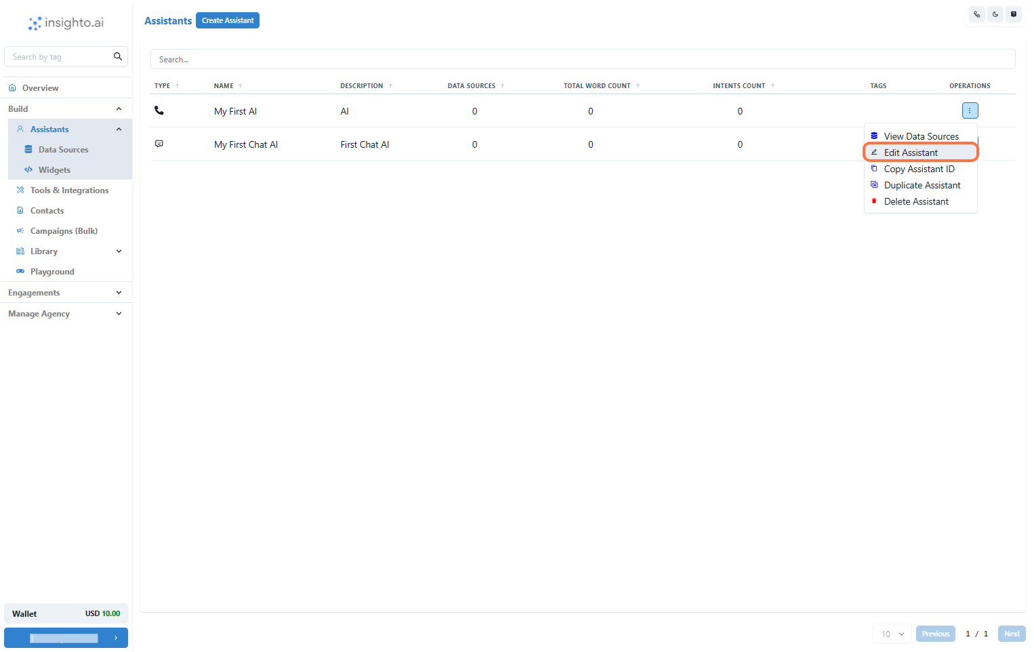The width and height of the screenshot is (1034, 652).
Task: Sort by Description column arrow
Action: click(x=391, y=86)
